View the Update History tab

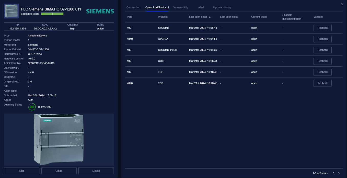click(x=222, y=7)
